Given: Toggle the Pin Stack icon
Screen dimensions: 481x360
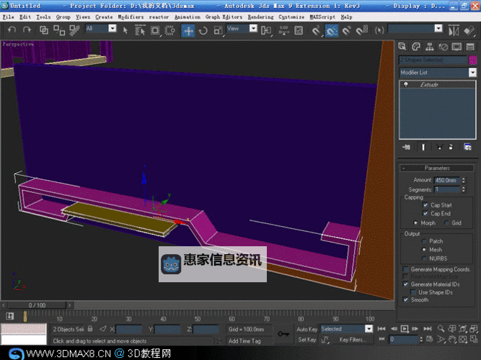Looking at the screenshot, I should click(x=407, y=147).
